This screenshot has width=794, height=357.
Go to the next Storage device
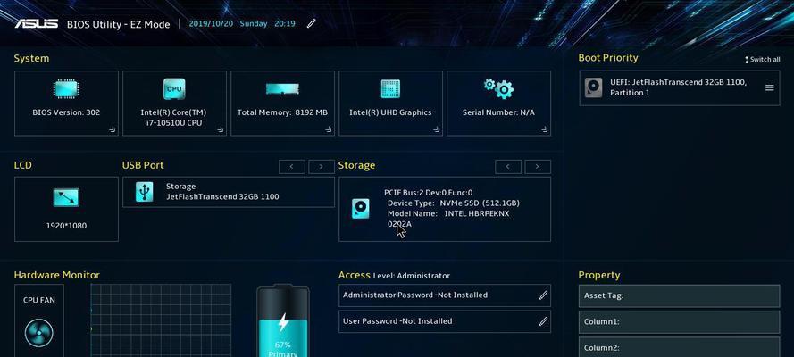click(x=538, y=166)
